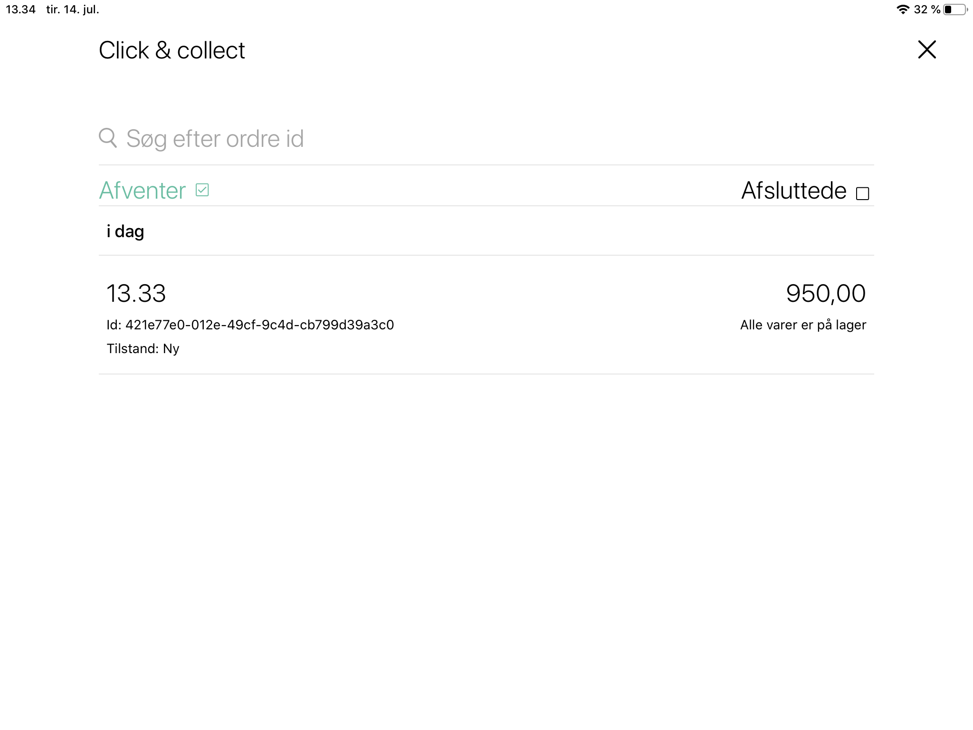Select the 950,00 order amount

(x=826, y=293)
